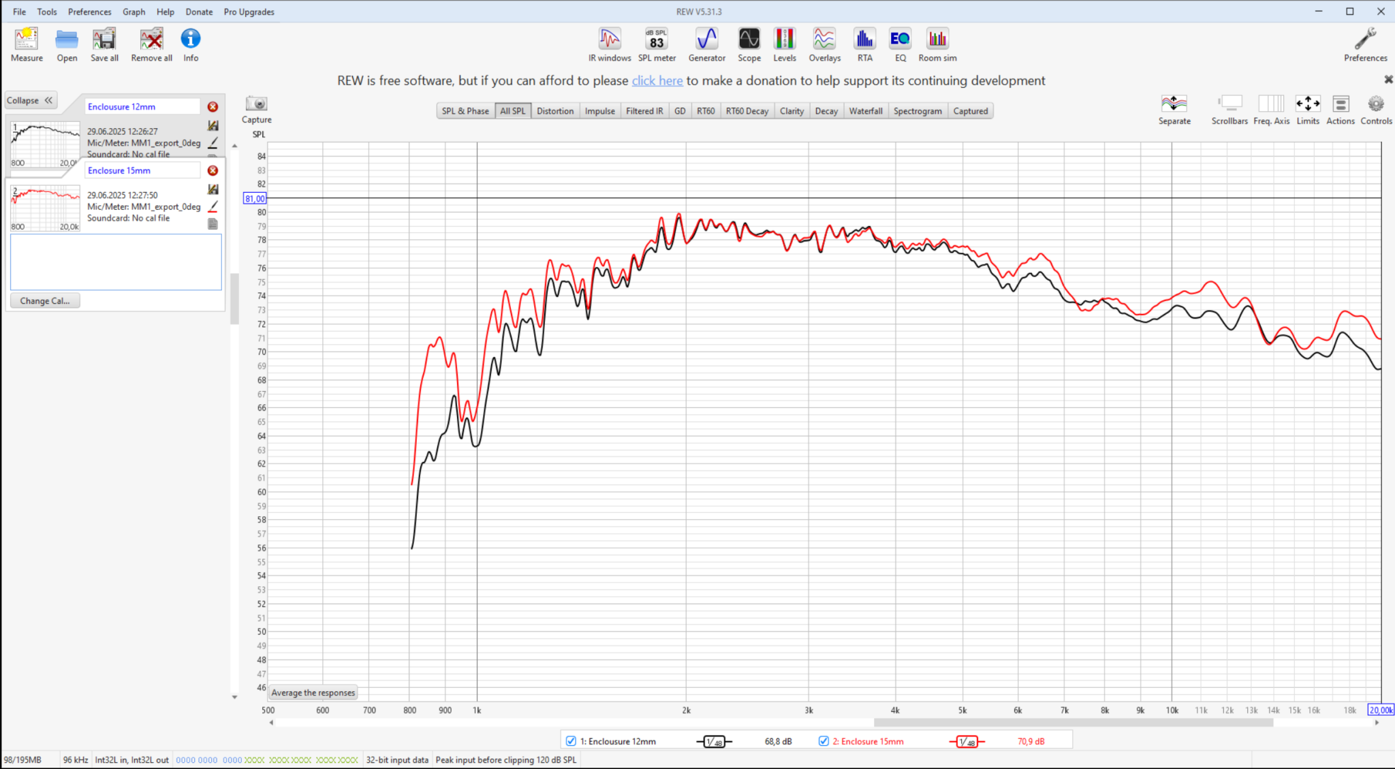Screen dimensions: 1395x769
Task: Remove Enclosure 15mm measurement with red X
Action: tap(213, 170)
